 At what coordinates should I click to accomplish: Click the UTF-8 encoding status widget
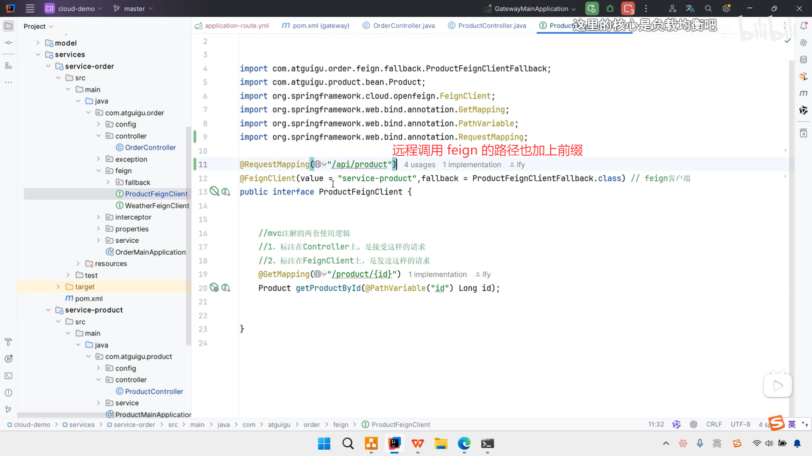tap(740, 424)
